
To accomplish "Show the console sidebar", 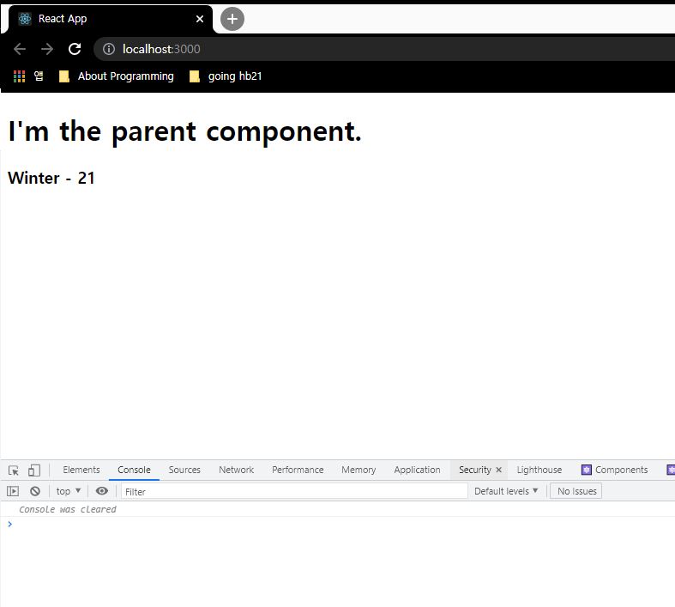I will (13, 491).
